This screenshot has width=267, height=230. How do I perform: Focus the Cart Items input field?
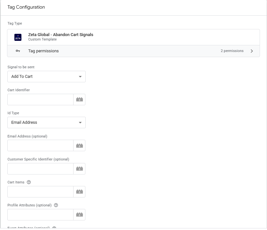tap(40, 192)
